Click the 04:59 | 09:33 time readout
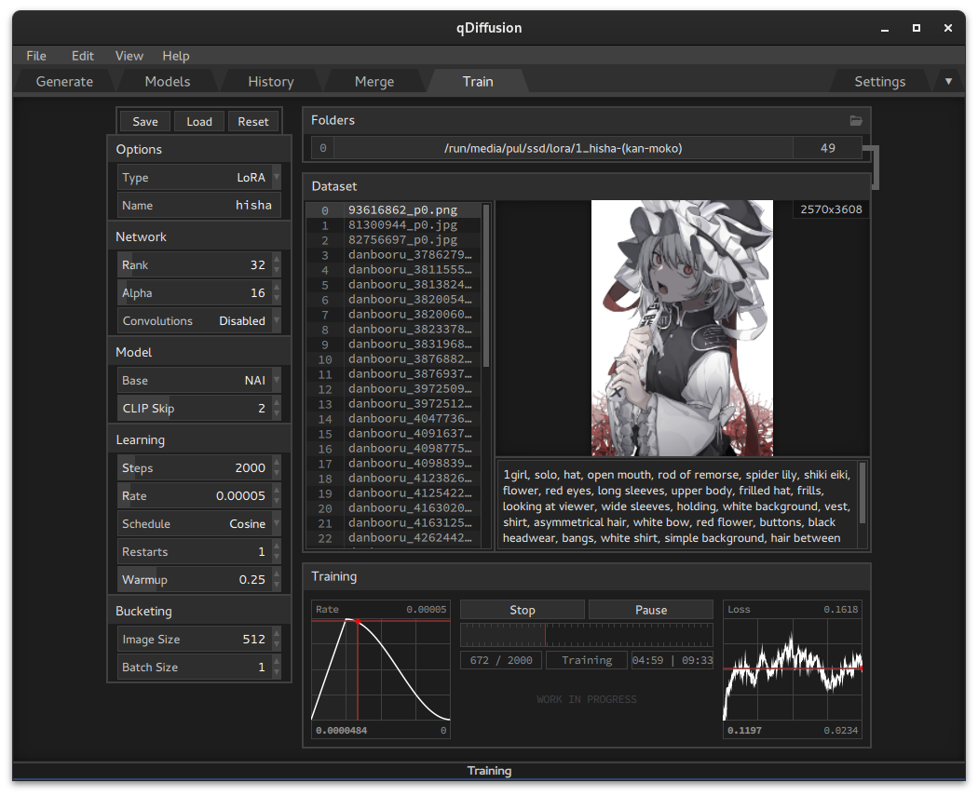978x796 pixels. 672,660
